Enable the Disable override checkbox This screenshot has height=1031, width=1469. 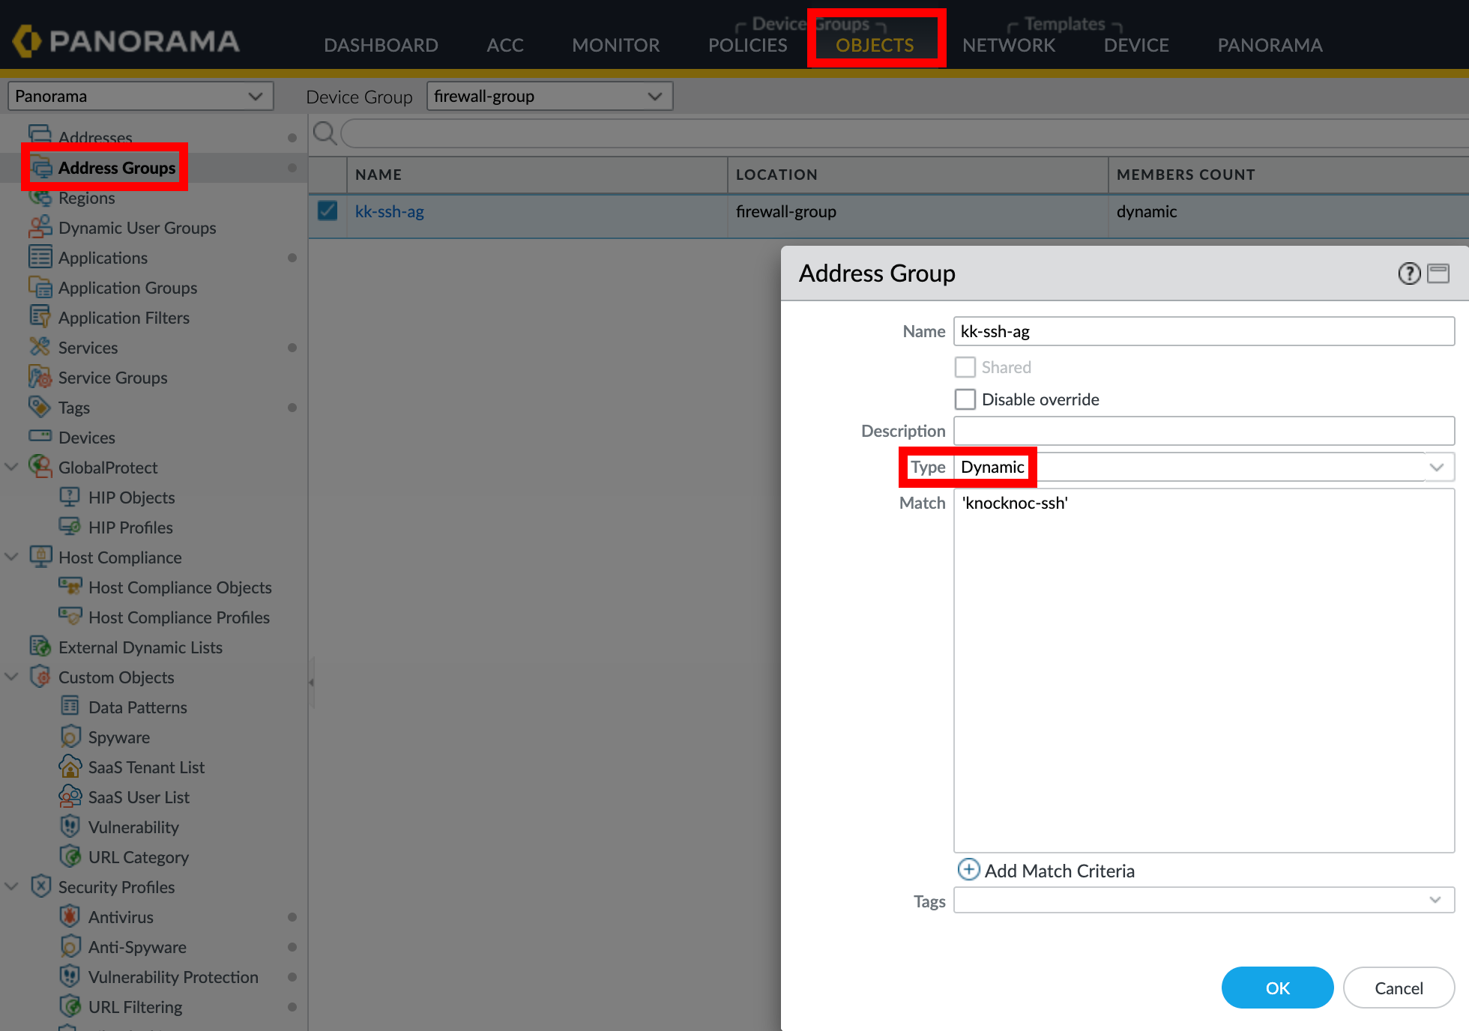(965, 399)
